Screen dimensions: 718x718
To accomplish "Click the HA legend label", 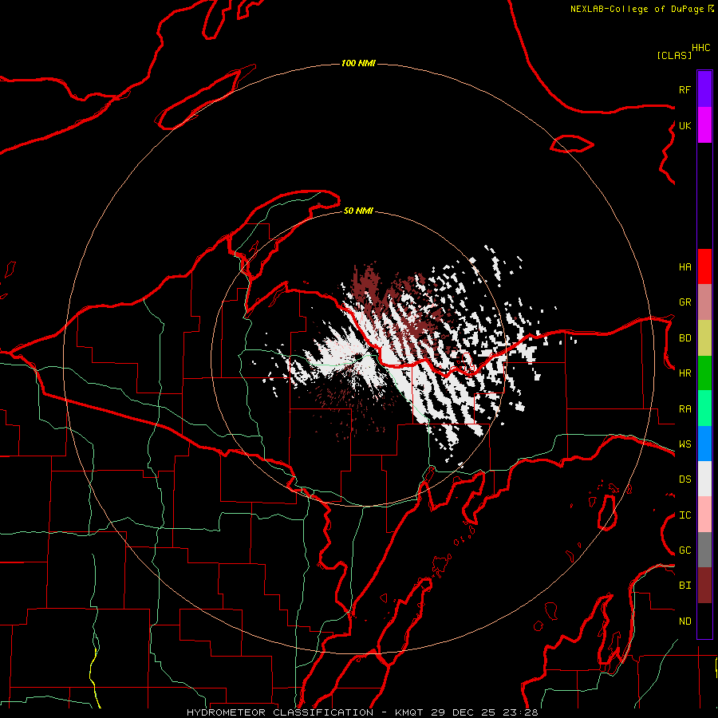I will point(684,267).
